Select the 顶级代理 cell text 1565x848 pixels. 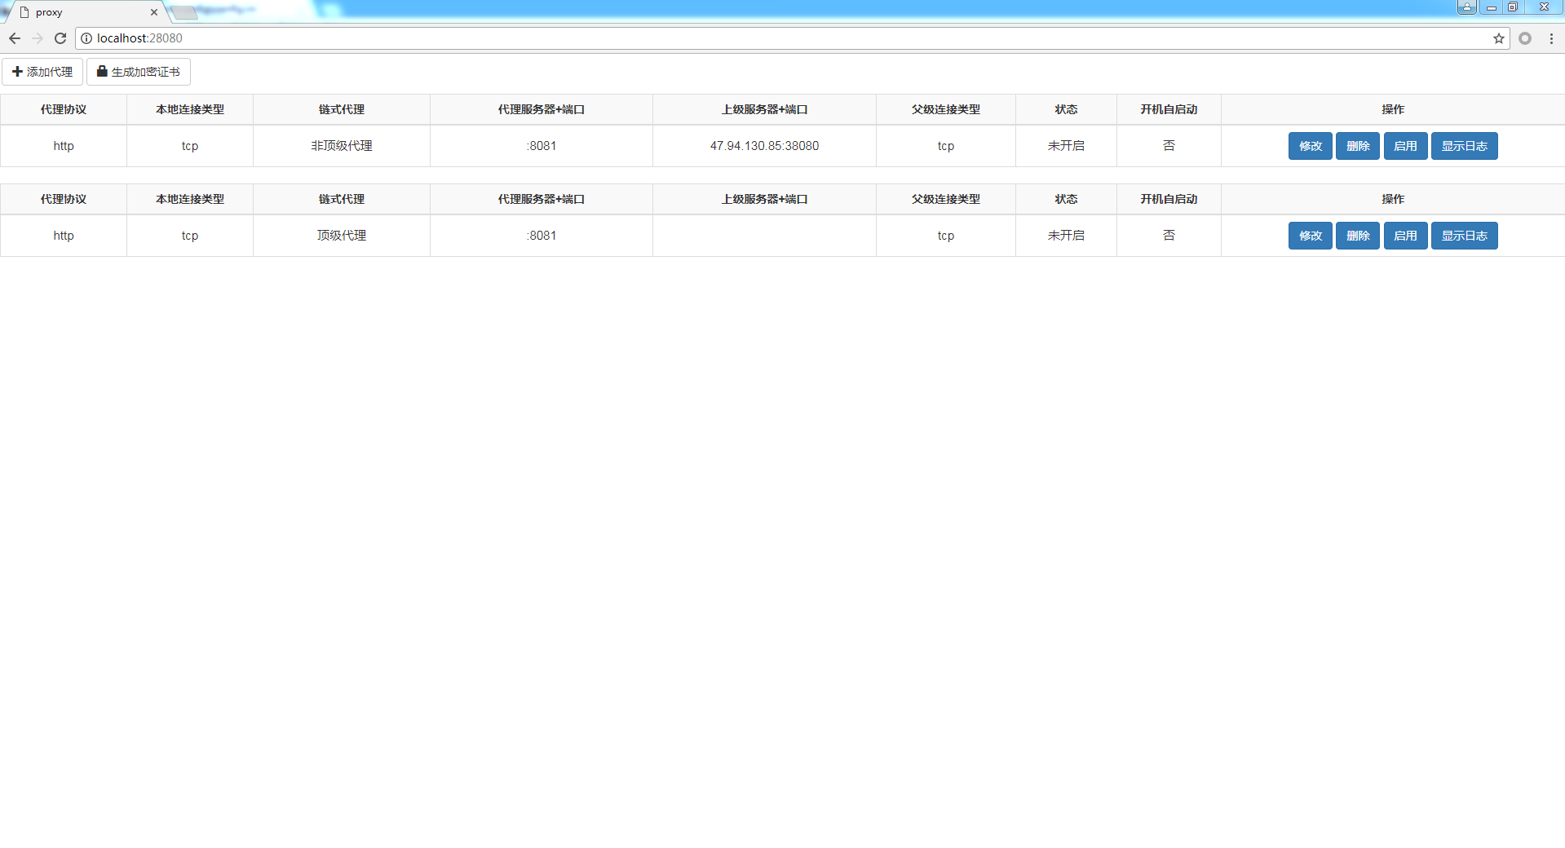(x=342, y=236)
